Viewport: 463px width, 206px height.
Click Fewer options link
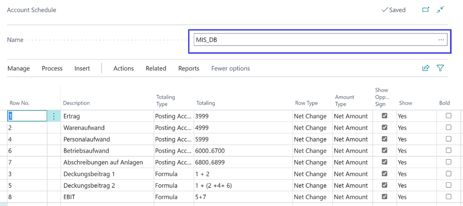point(231,69)
